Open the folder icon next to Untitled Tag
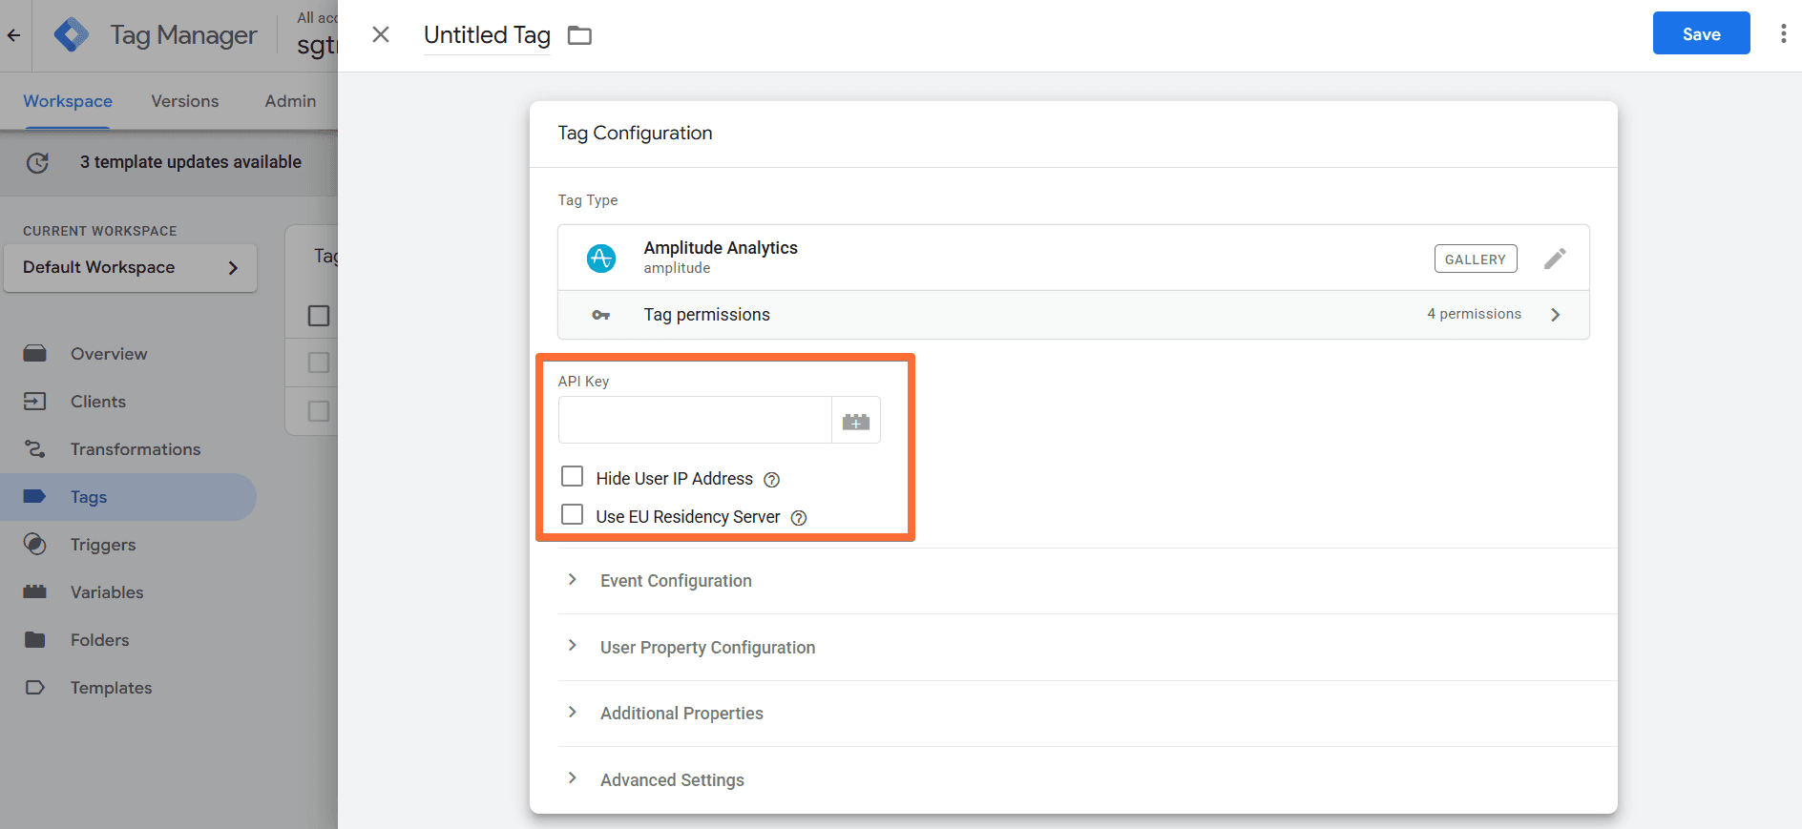Viewport: 1802px width, 829px height. (579, 35)
